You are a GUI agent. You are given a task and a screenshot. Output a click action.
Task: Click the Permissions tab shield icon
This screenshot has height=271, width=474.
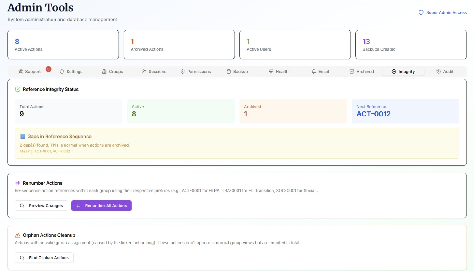(x=182, y=72)
